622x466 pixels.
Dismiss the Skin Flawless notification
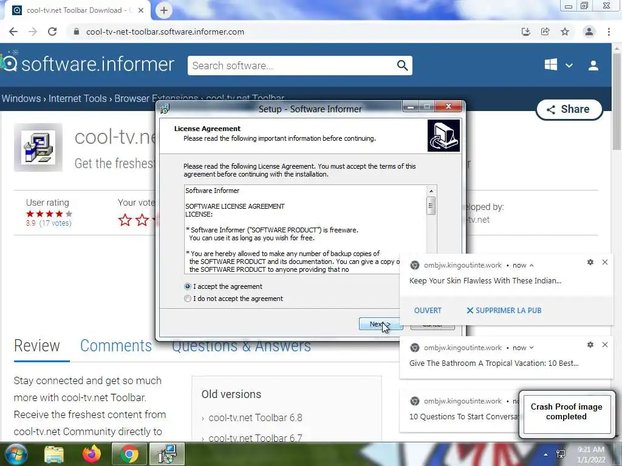605,262
